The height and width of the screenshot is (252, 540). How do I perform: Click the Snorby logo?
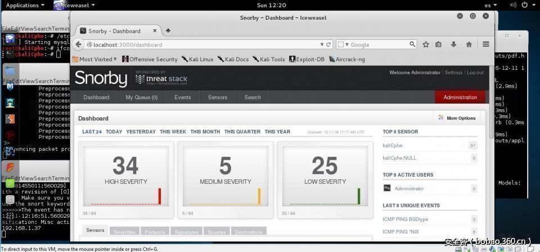101,79
